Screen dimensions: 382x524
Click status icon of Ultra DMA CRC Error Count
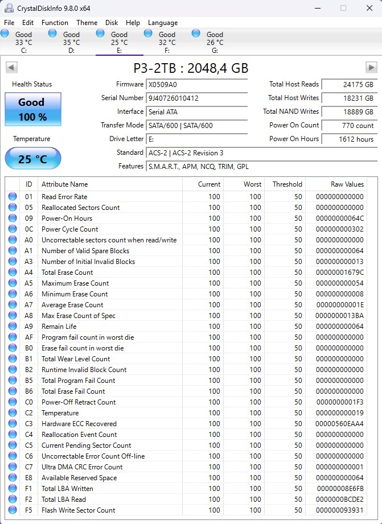point(13,467)
